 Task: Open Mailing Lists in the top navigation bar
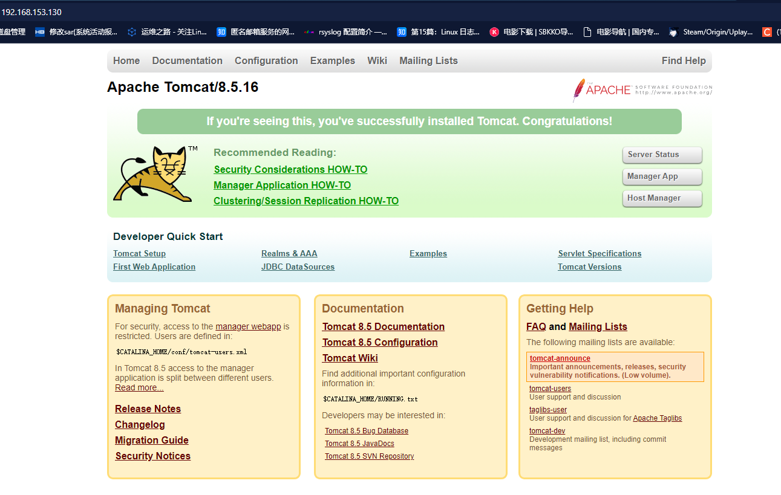pos(428,60)
